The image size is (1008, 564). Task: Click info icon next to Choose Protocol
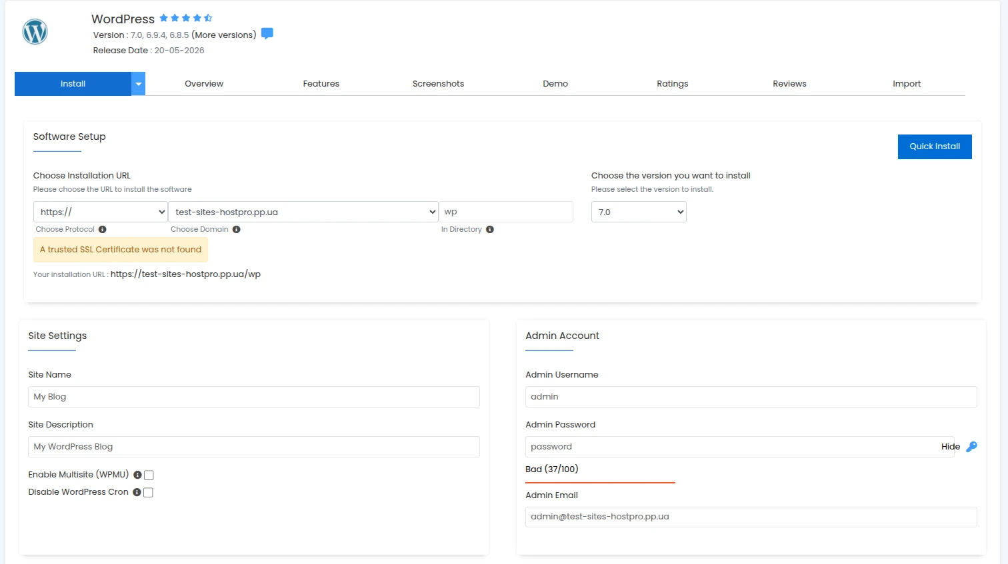point(103,229)
